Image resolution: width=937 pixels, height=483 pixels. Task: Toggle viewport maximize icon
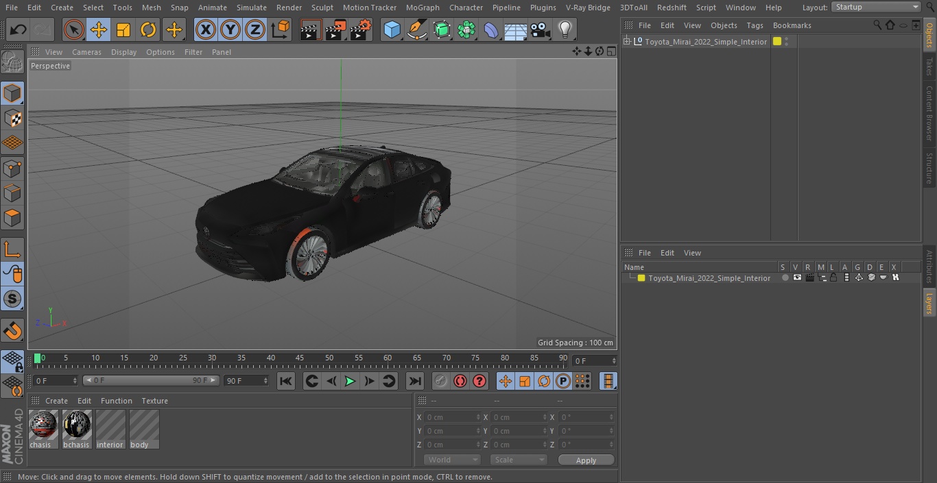tap(611, 51)
